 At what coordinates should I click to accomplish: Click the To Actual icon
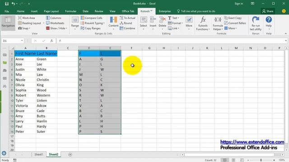[121, 18]
